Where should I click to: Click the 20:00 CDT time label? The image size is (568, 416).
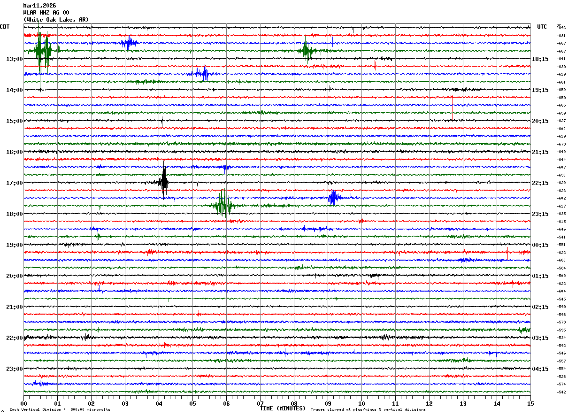(x=14, y=276)
